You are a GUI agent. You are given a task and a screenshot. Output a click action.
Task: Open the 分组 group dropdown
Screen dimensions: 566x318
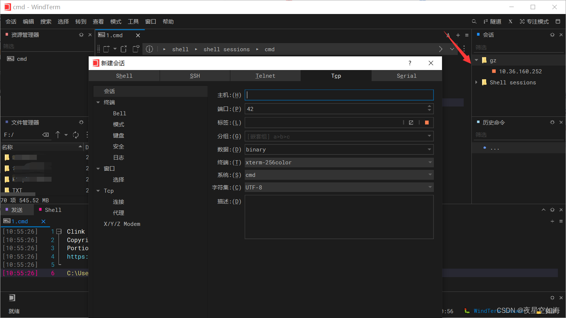tap(429, 136)
